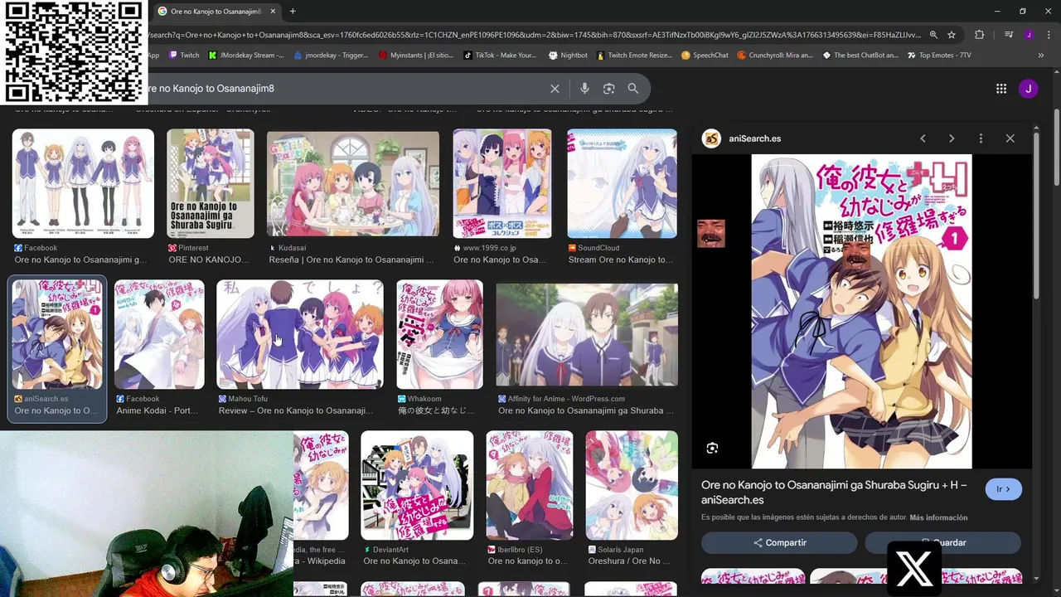Search inside image with Lens icon
The width and height of the screenshot is (1061, 597).
click(712, 448)
